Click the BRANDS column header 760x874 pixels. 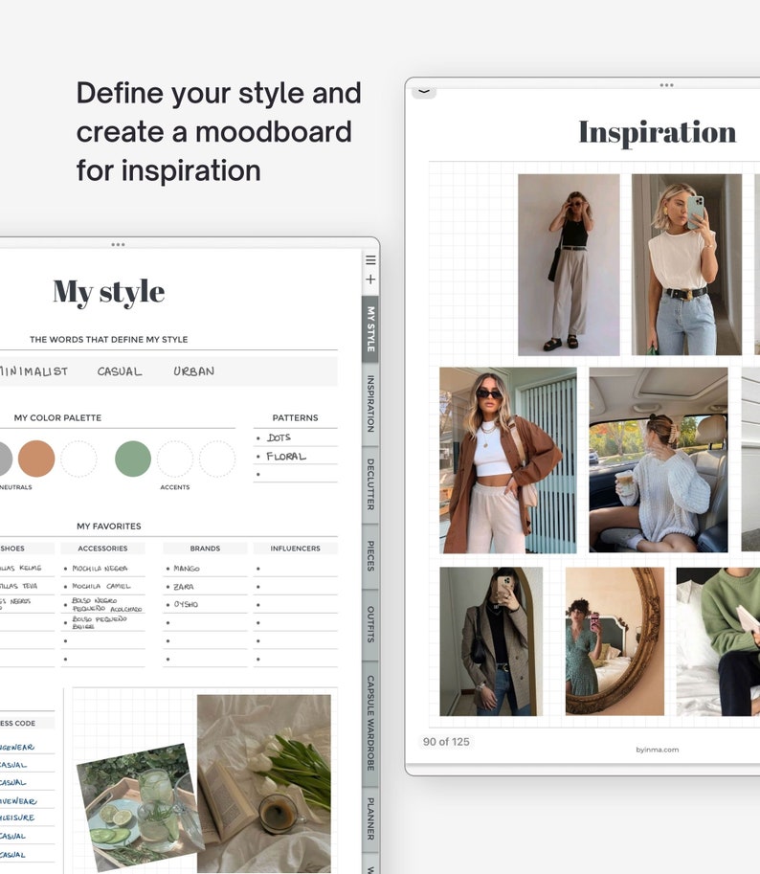pos(205,549)
